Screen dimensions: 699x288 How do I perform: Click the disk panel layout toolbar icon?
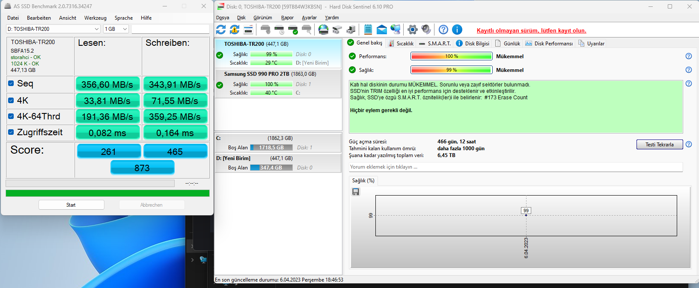(x=248, y=30)
